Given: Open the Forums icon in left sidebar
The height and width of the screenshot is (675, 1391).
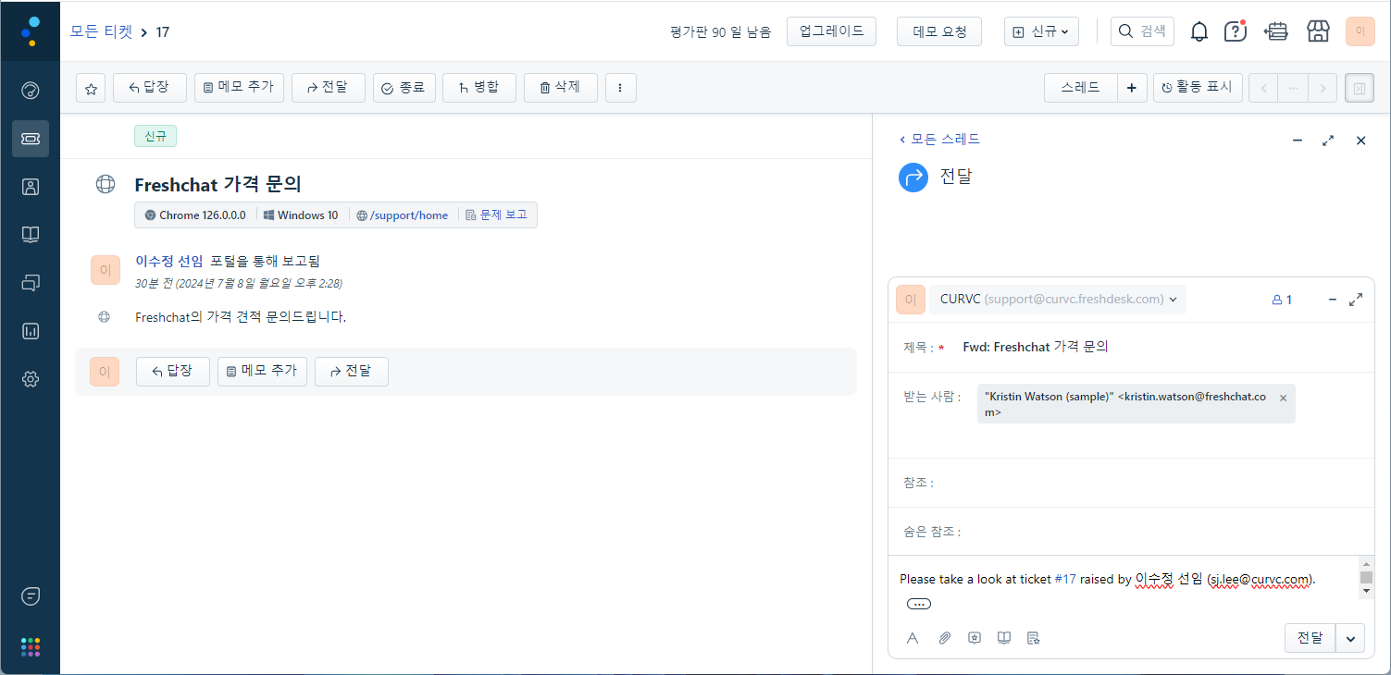Looking at the screenshot, I should pos(31,283).
